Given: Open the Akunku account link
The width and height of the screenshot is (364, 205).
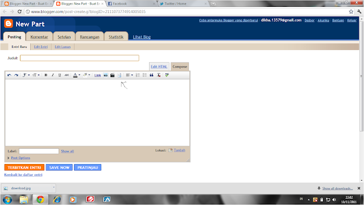Looking at the screenshot, I should pos(324,20).
